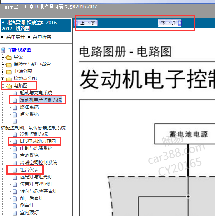Select the 接地点分配 folder label
Image resolution: width=215 pixels, height=216 pixels.
pos(25,79)
